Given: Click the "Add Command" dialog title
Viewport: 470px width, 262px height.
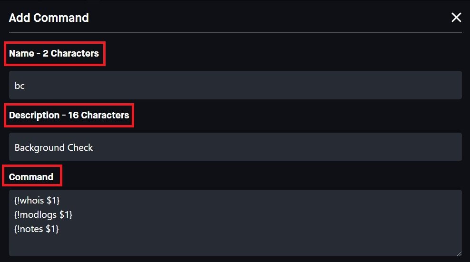Looking at the screenshot, I should point(49,18).
